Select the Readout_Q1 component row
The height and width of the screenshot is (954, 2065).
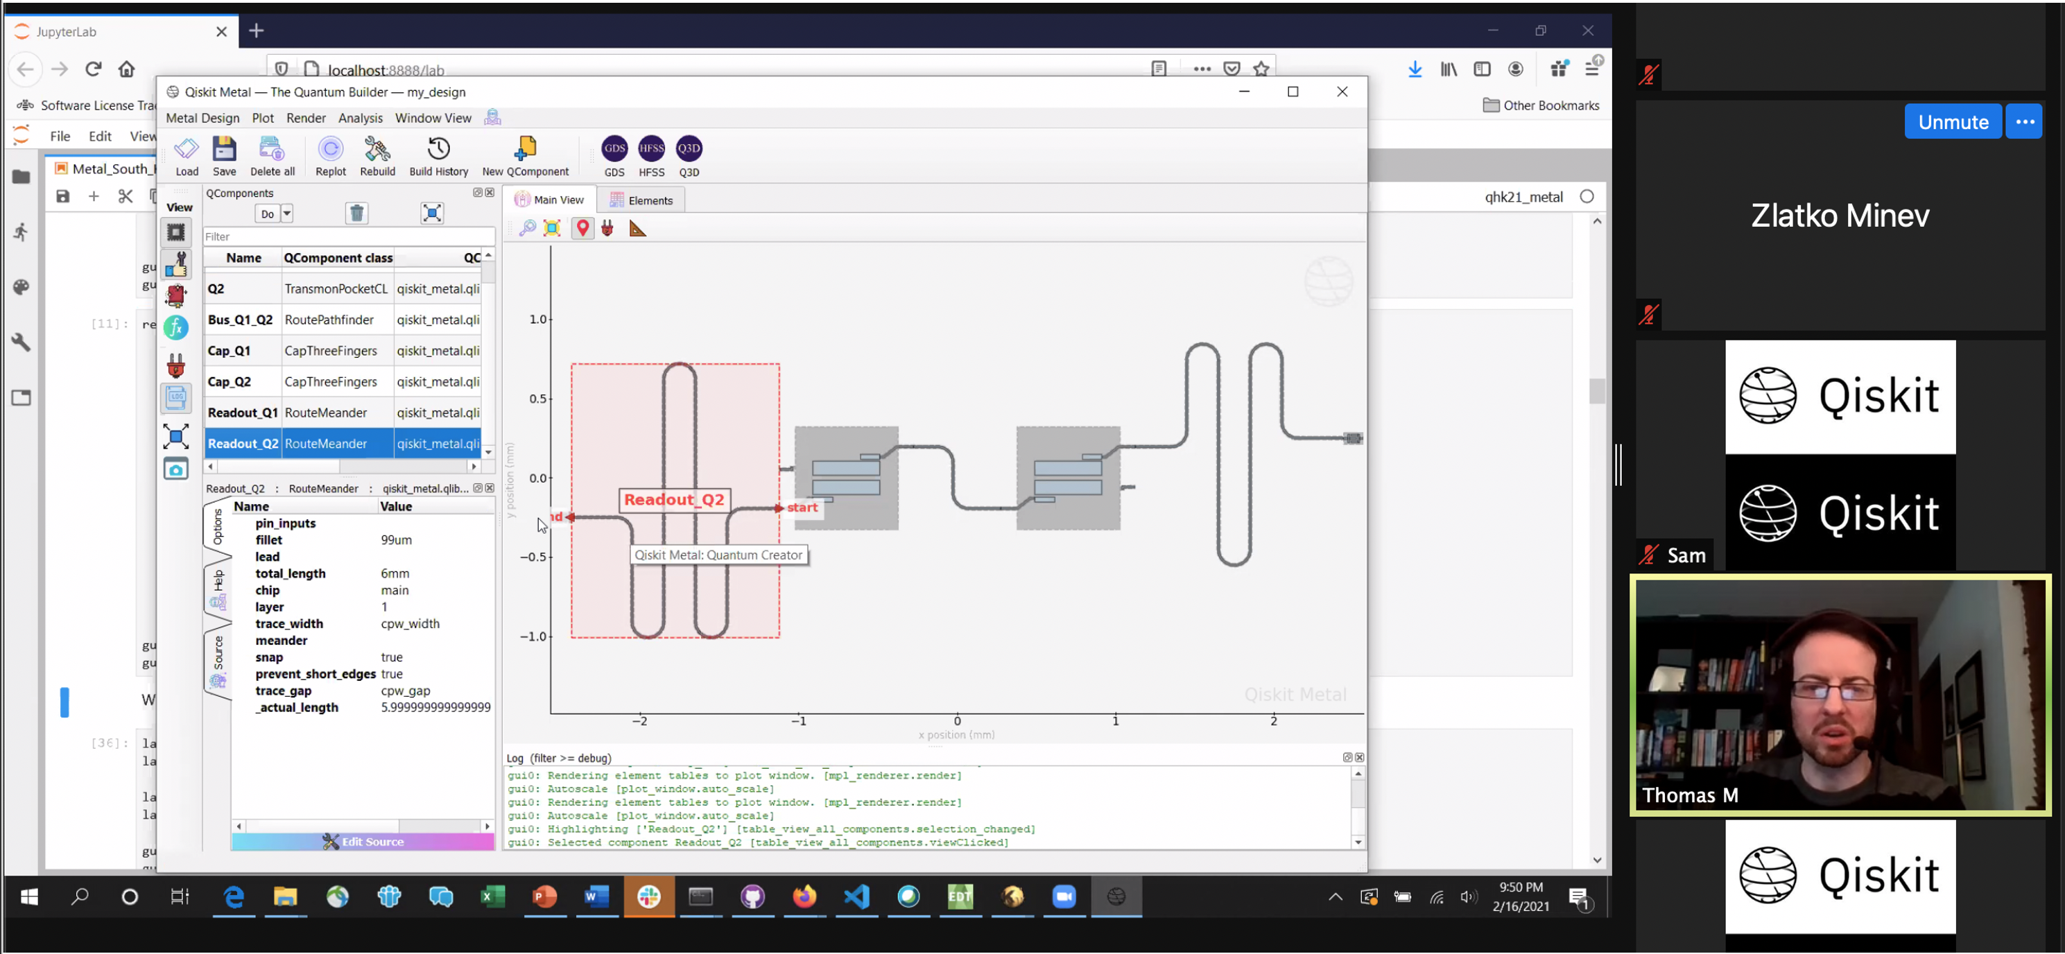pos(343,413)
